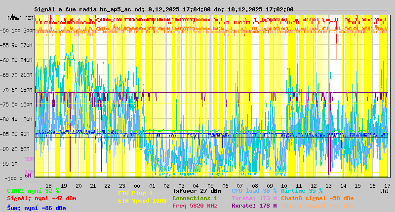The image size is (395, 212).
Task: Click the [dBm] axis unit label
Action: (x=15, y=18)
